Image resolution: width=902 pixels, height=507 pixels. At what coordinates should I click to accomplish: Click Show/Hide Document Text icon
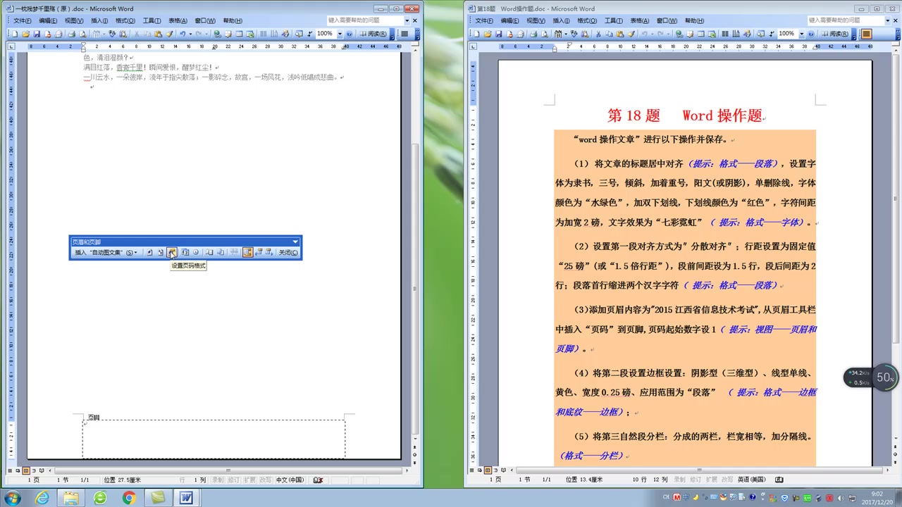click(x=221, y=252)
